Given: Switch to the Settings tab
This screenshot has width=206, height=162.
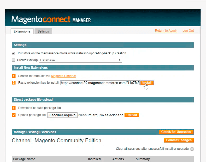Looking at the screenshot, I should pos(43,31).
